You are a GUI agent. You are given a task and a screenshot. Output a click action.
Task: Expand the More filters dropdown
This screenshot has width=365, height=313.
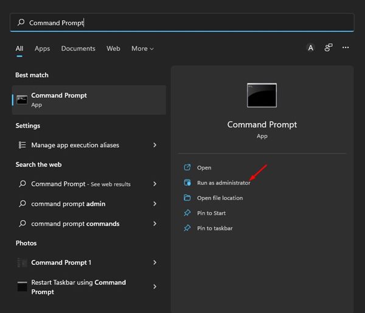tap(142, 49)
